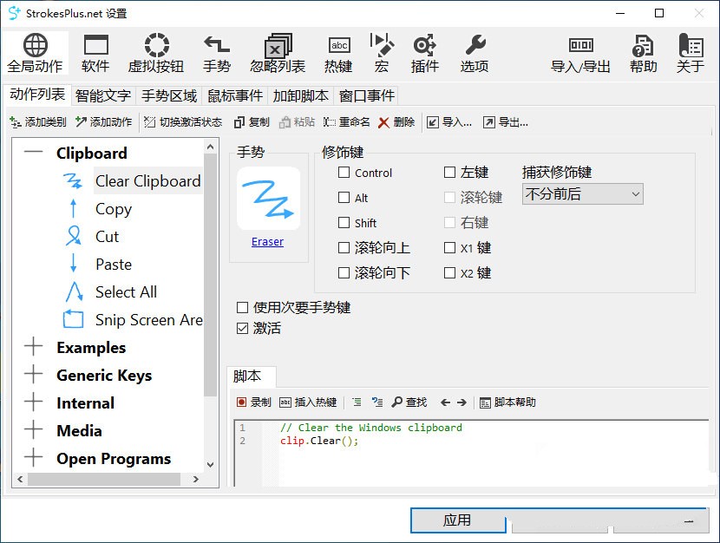Image resolution: width=720 pixels, height=543 pixels.
Task: Switch to the 手势区域 tab
Action: tap(169, 95)
